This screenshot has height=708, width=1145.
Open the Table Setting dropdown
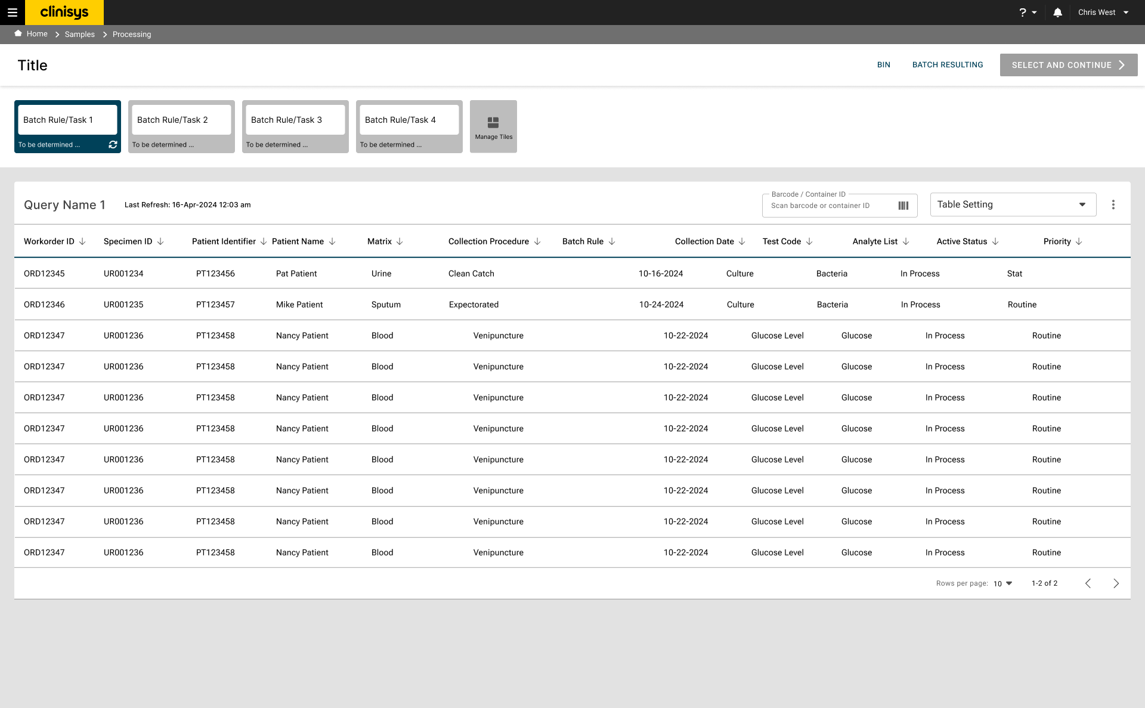click(x=1013, y=204)
